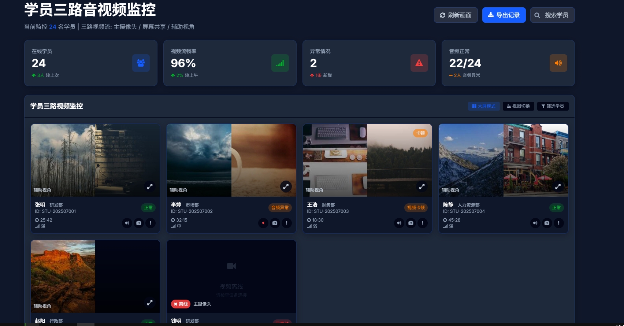Click 王浩's weak signal strength indicator
Screen dimensions: 624x326
click(x=312, y=226)
